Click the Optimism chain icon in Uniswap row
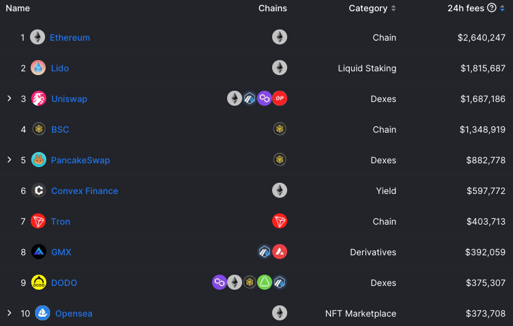This screenshot has width=513, height=326. [x=280, y=98]
